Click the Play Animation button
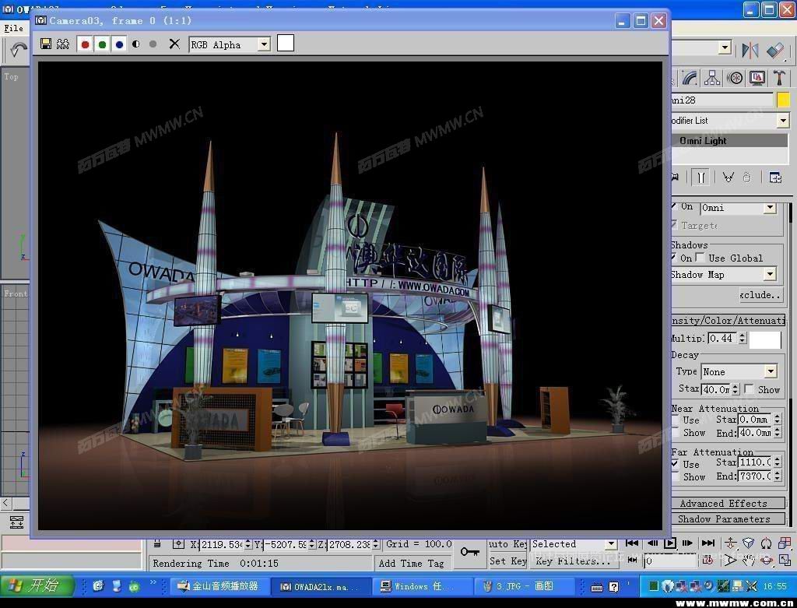 tap(669, 543)
